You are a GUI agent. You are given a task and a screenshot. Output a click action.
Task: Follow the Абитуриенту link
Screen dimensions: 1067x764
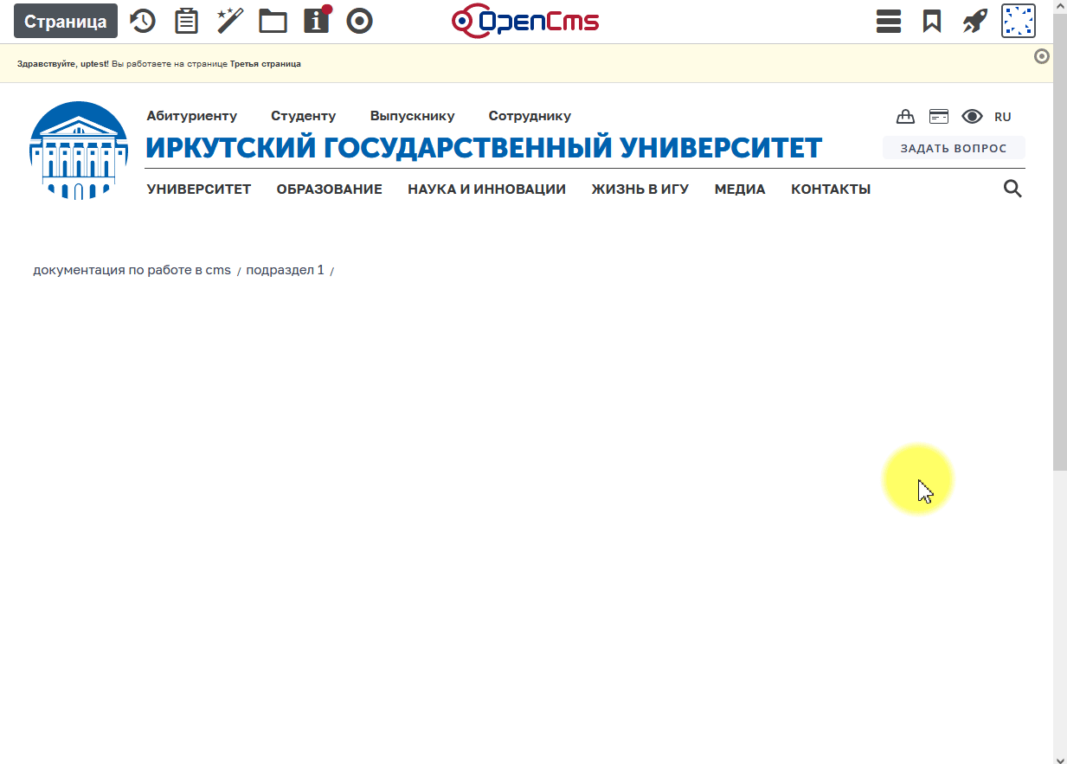191,116
